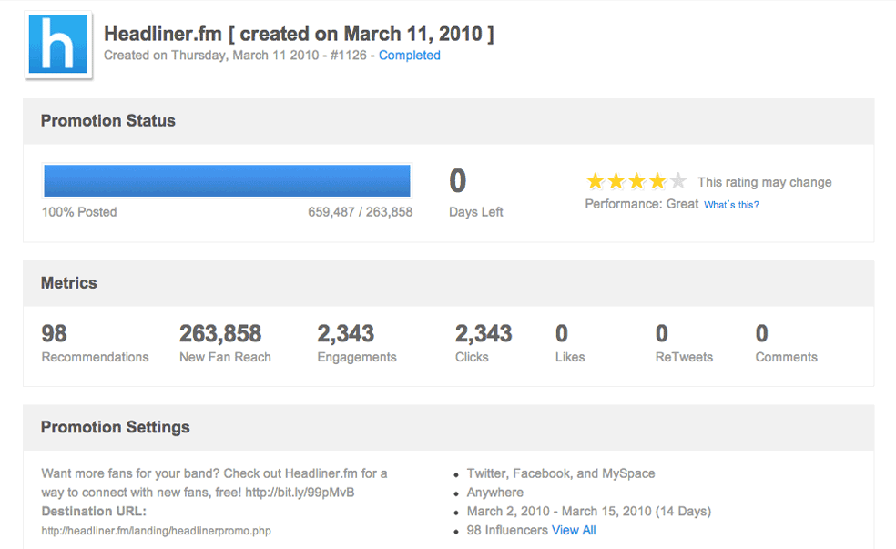Screen dimensions: 896x549
Task: Click the 'New Fan Reach' metric label
Action: pos(225,357)
